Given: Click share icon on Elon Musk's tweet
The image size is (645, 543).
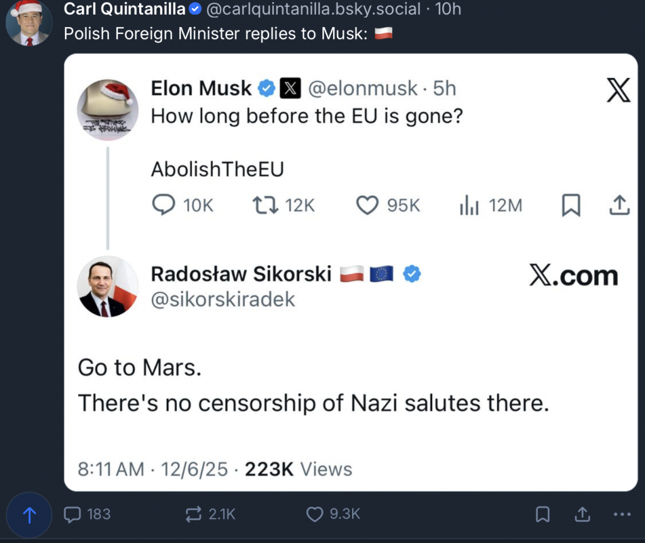Looking at the screenshot, I should 620,205.
